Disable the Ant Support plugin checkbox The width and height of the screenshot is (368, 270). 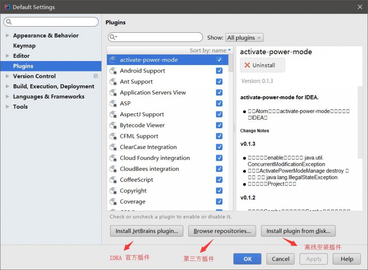219,82
